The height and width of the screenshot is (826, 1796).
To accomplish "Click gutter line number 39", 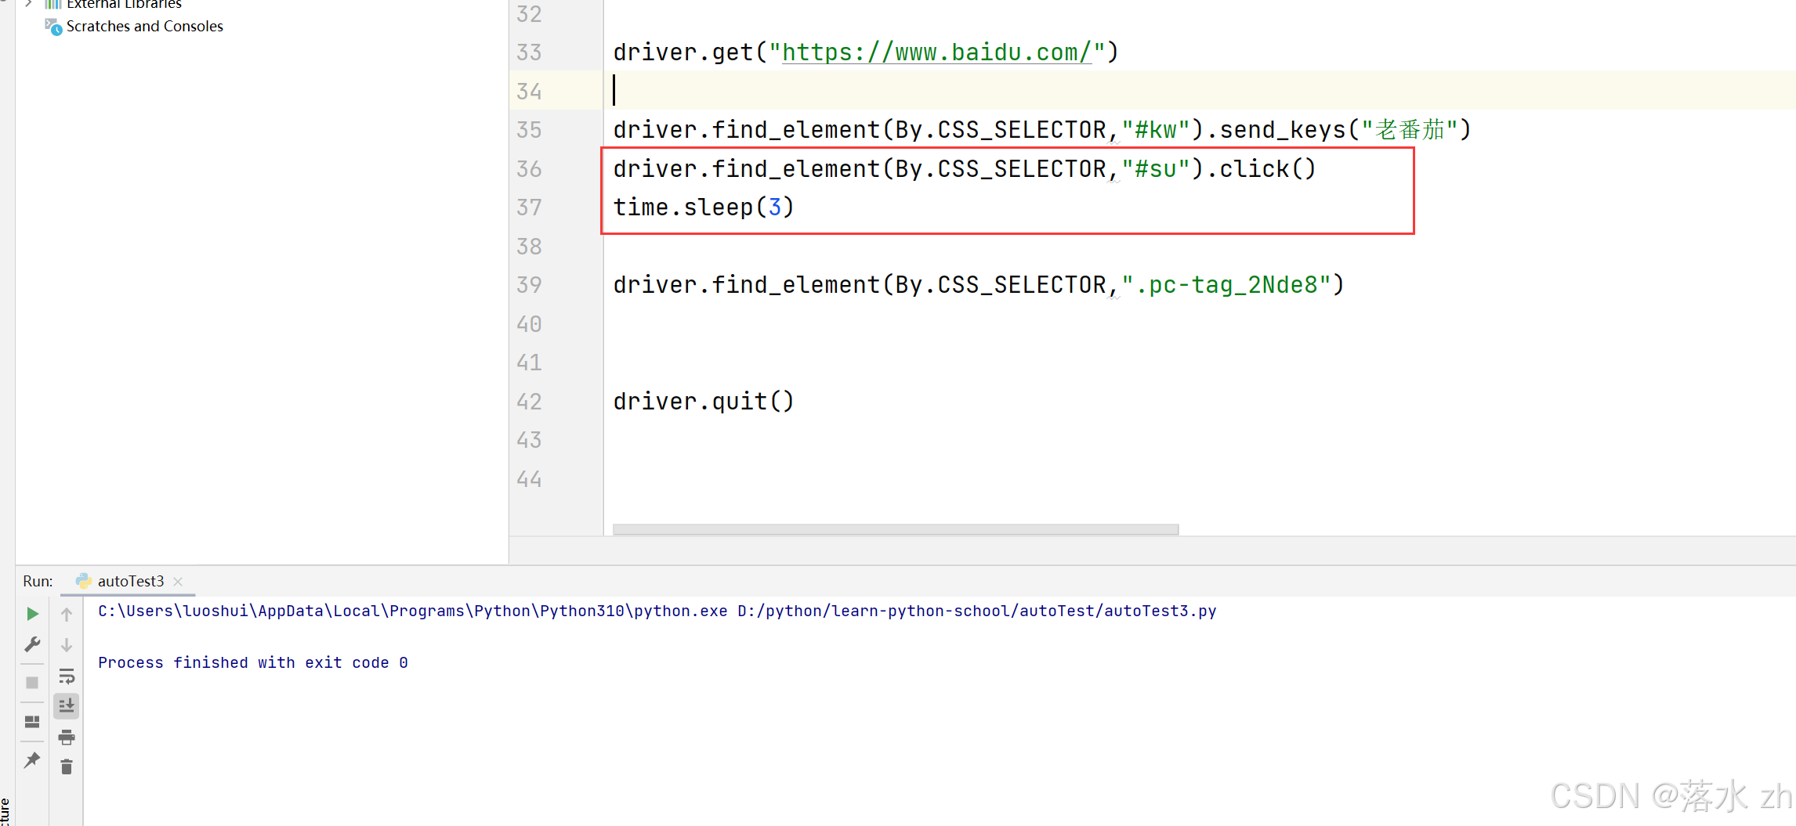I will [530, 285].
